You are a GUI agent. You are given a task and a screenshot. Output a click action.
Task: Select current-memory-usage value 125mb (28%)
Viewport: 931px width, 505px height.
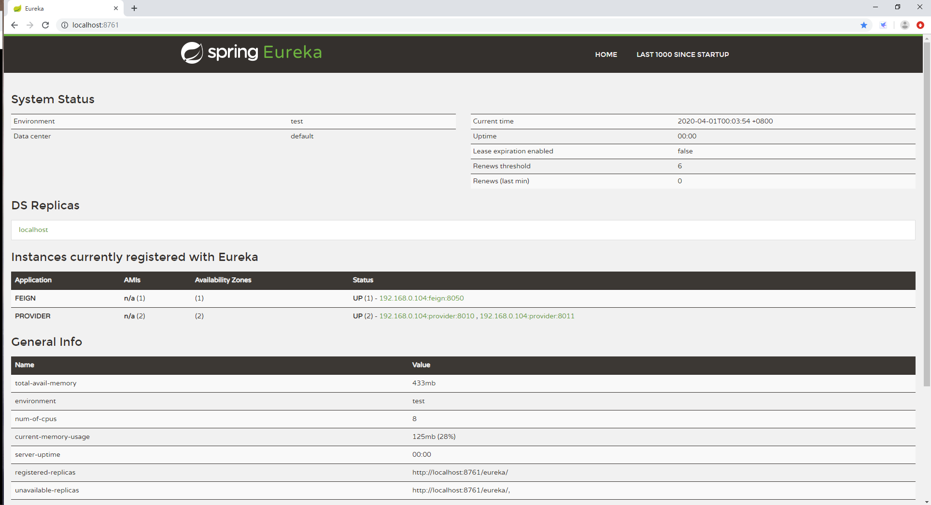click(434, 437)
